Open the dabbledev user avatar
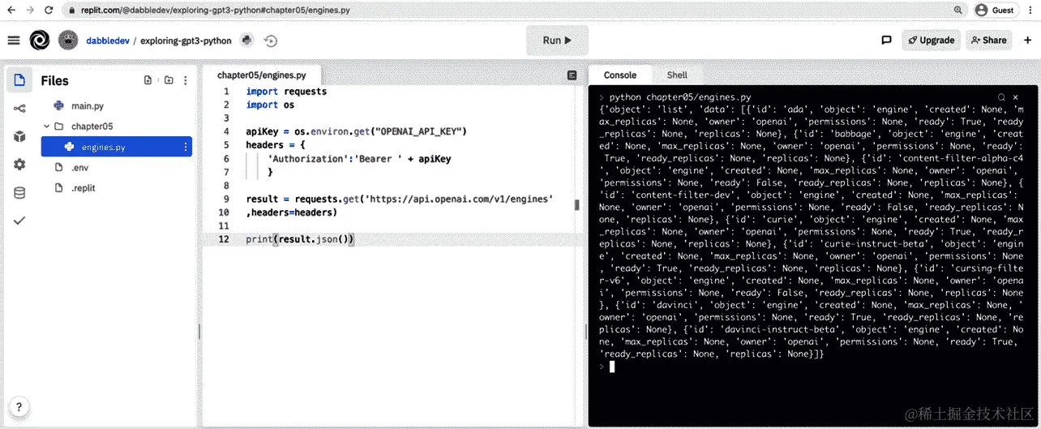 (x=69, y=41)
